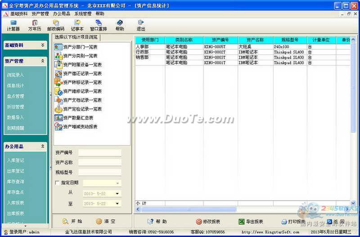Click the left arrow of horizontal scrollbar

point(138,209)
